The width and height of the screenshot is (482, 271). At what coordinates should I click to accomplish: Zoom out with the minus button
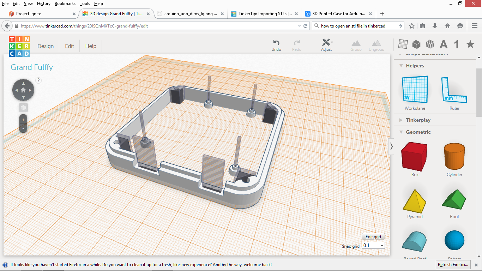point(23,128)
